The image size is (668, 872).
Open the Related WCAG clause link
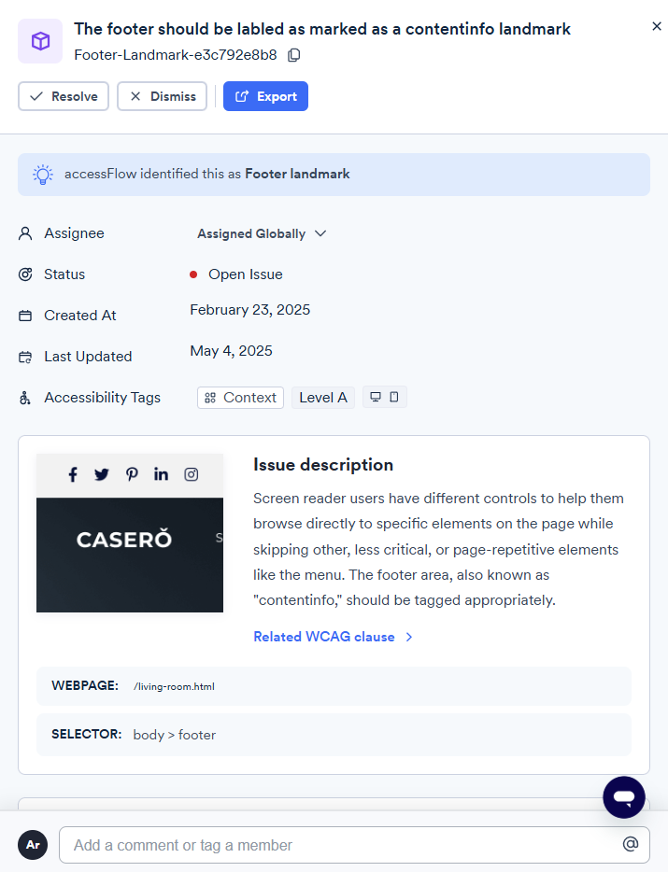click(x=324, y=637)
